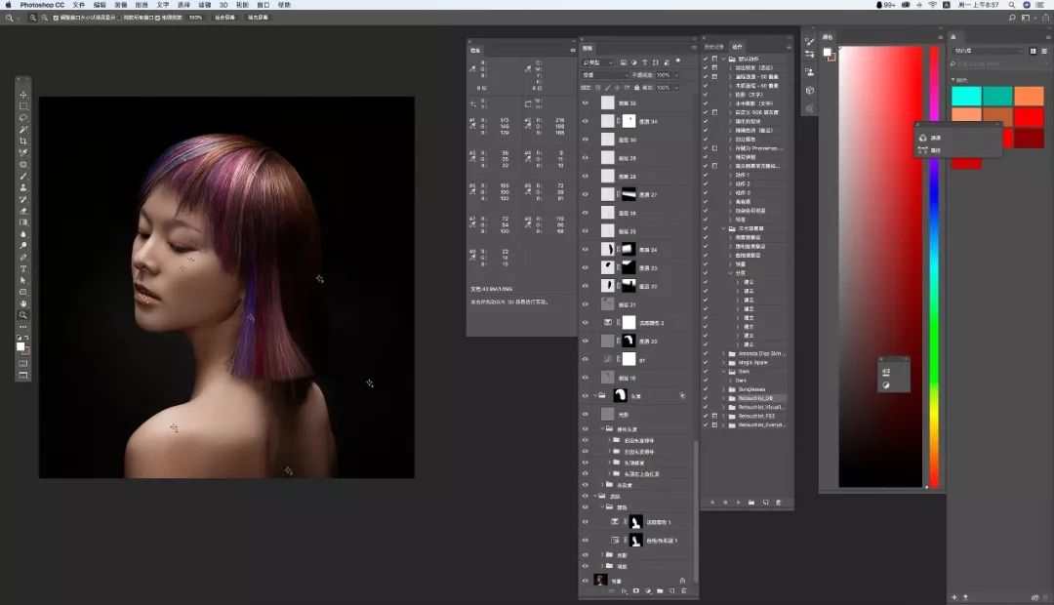Create a new group in Layers panel
Image resolution: width=1054 pixels, height=605 pixels.
[660, 591]
